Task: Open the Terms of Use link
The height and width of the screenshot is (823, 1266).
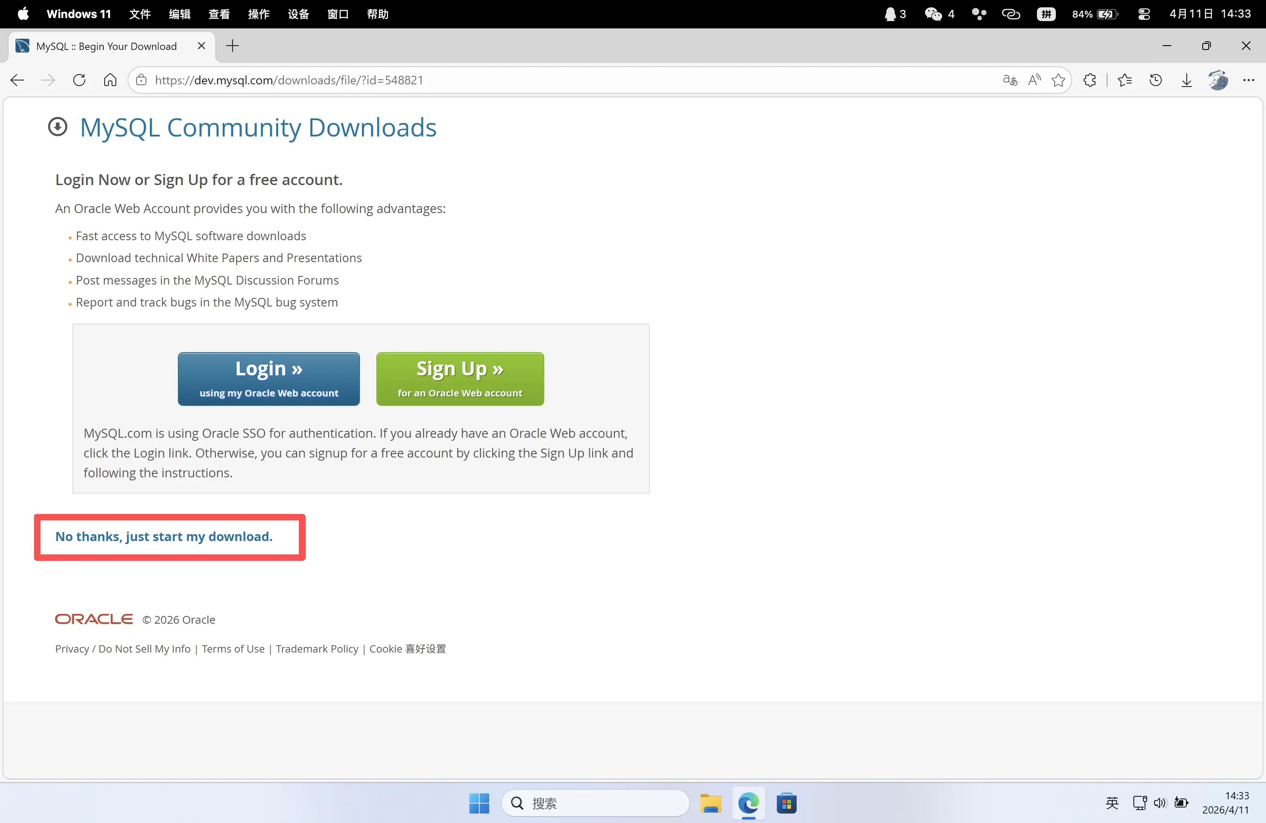Action: 233,649
